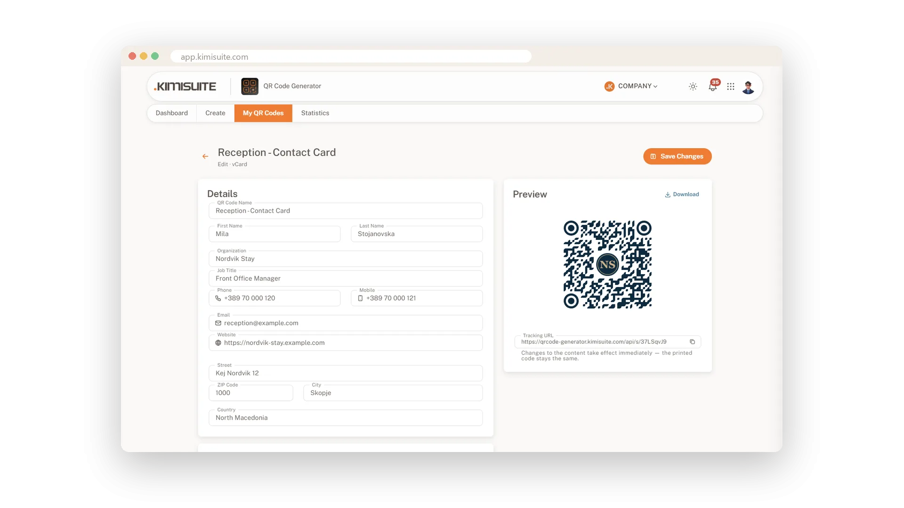
Task: Click the Preview panel heading
Action: (530, 194)
